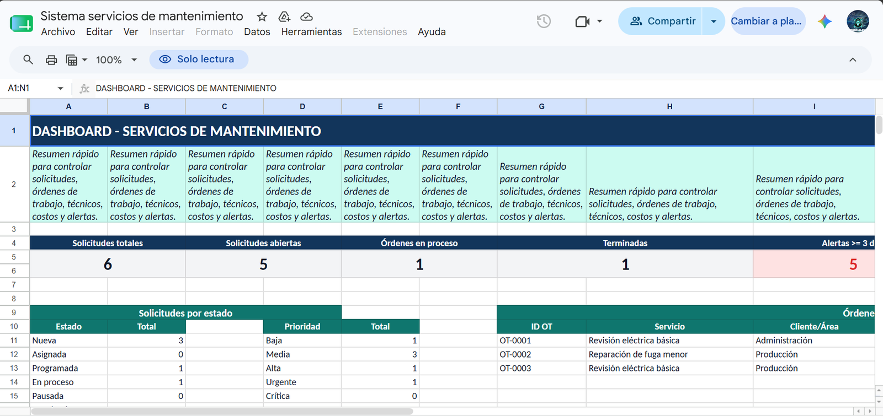Screen dimensions: 883x416
Task: Open the Editar menu
Action: point(99,32)
